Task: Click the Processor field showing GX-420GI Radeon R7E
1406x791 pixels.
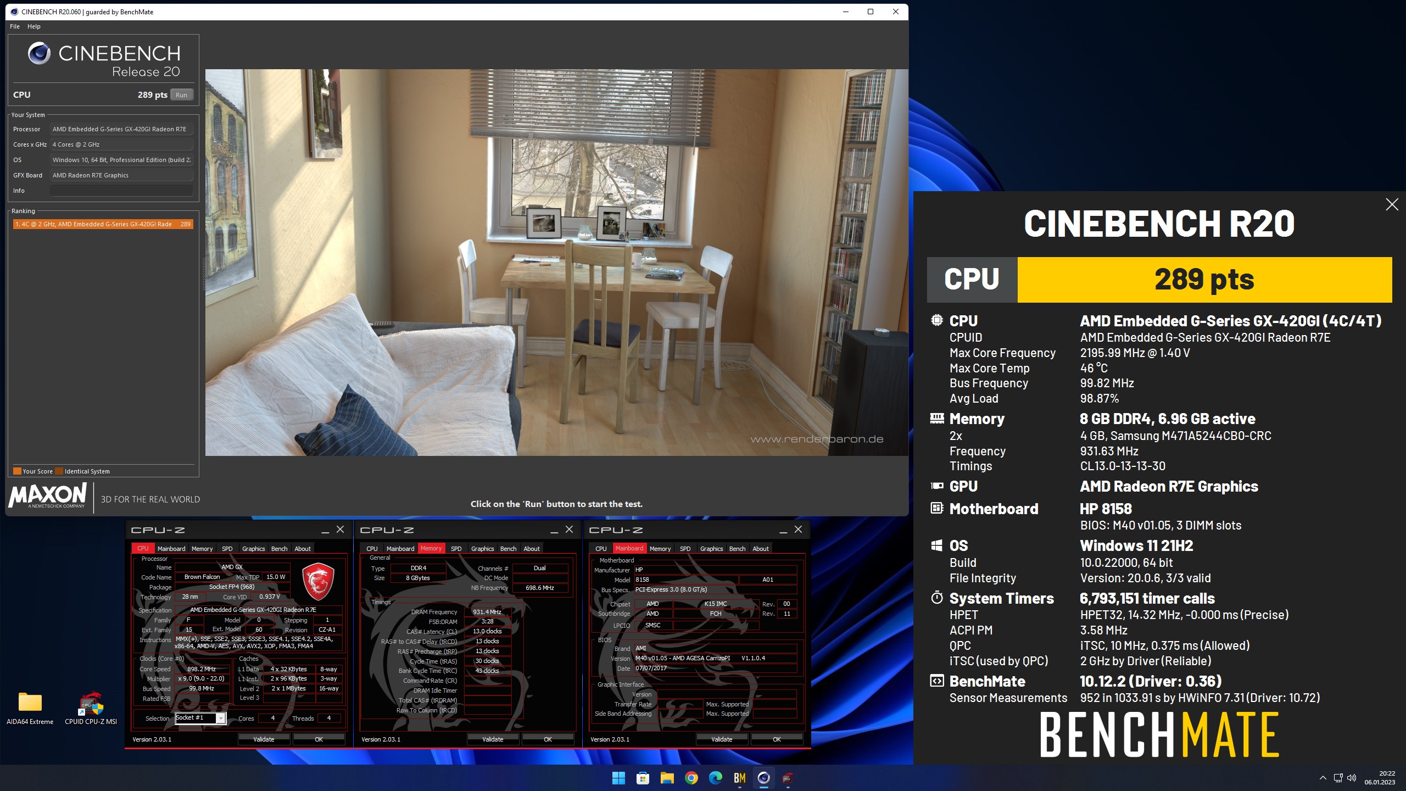Action: tap(121, 129)
